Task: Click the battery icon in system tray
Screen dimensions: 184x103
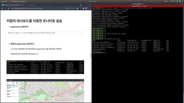Action: [x=180, y=1]
